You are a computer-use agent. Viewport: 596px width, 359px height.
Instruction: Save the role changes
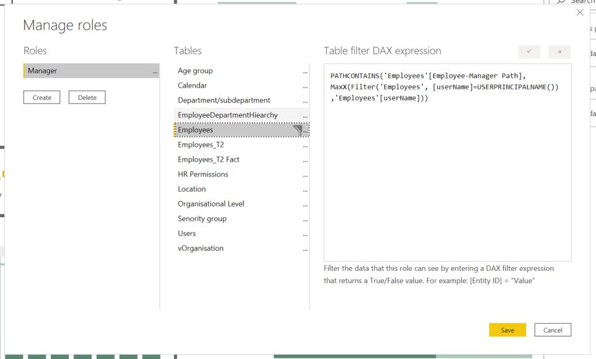pos(508,330)
